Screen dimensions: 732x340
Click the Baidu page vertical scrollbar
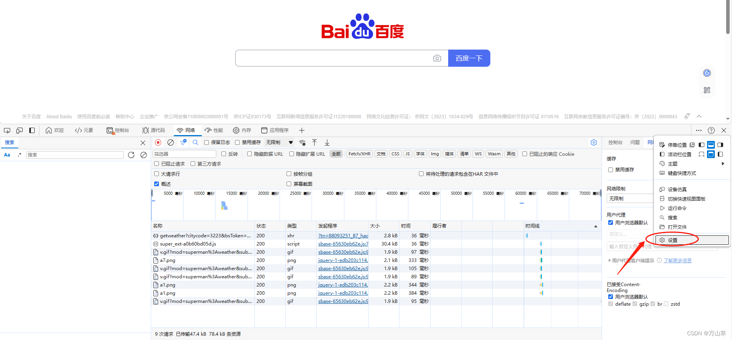click(x=728, y=18)
